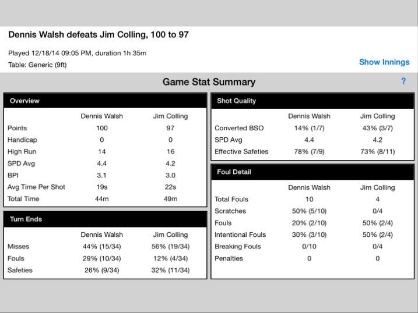Select Misses row in Turn Ends
418x313 pixels.
tap(106, 247)
